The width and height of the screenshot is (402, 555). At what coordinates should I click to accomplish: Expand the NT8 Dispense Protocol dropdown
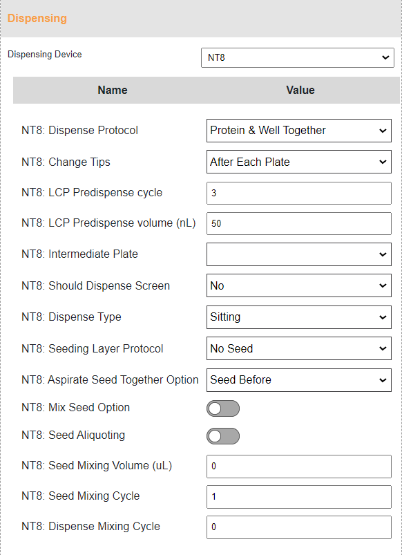(x=298, y=131)
